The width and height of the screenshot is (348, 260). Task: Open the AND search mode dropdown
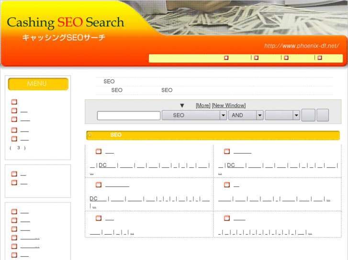point(246,115)
